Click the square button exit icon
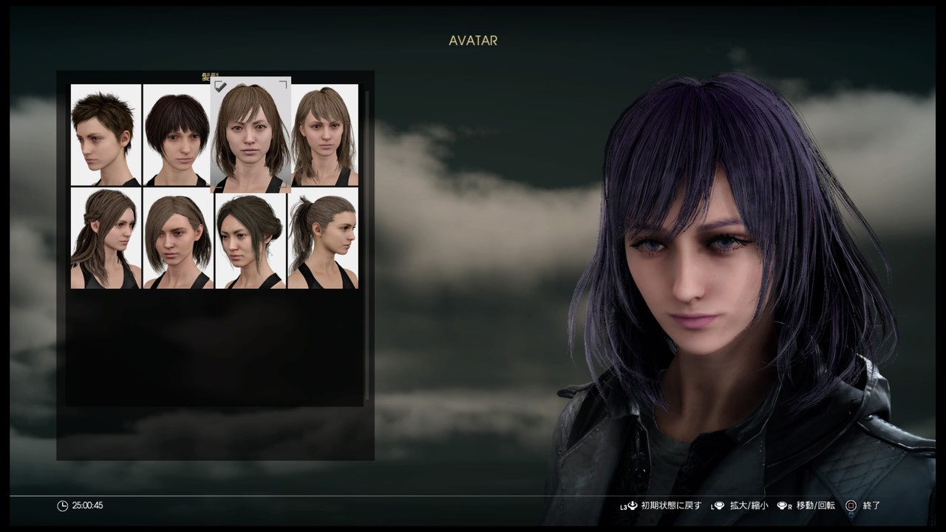Image resolution: width=946 pixels, height=532 pixels. [x=851, y=505]
